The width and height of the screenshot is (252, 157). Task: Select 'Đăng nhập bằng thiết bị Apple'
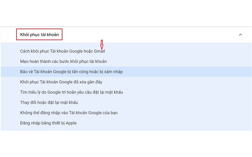(x=48, y=123)
